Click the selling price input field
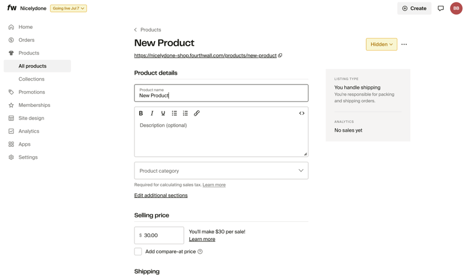The width and height of the screenshot is (470, 276). [x=162, y=235]
